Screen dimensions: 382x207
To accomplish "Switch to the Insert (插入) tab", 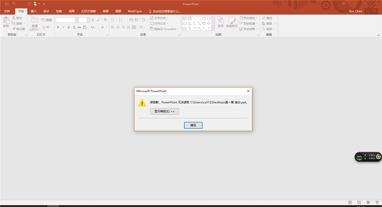I will tap(34, 11).
